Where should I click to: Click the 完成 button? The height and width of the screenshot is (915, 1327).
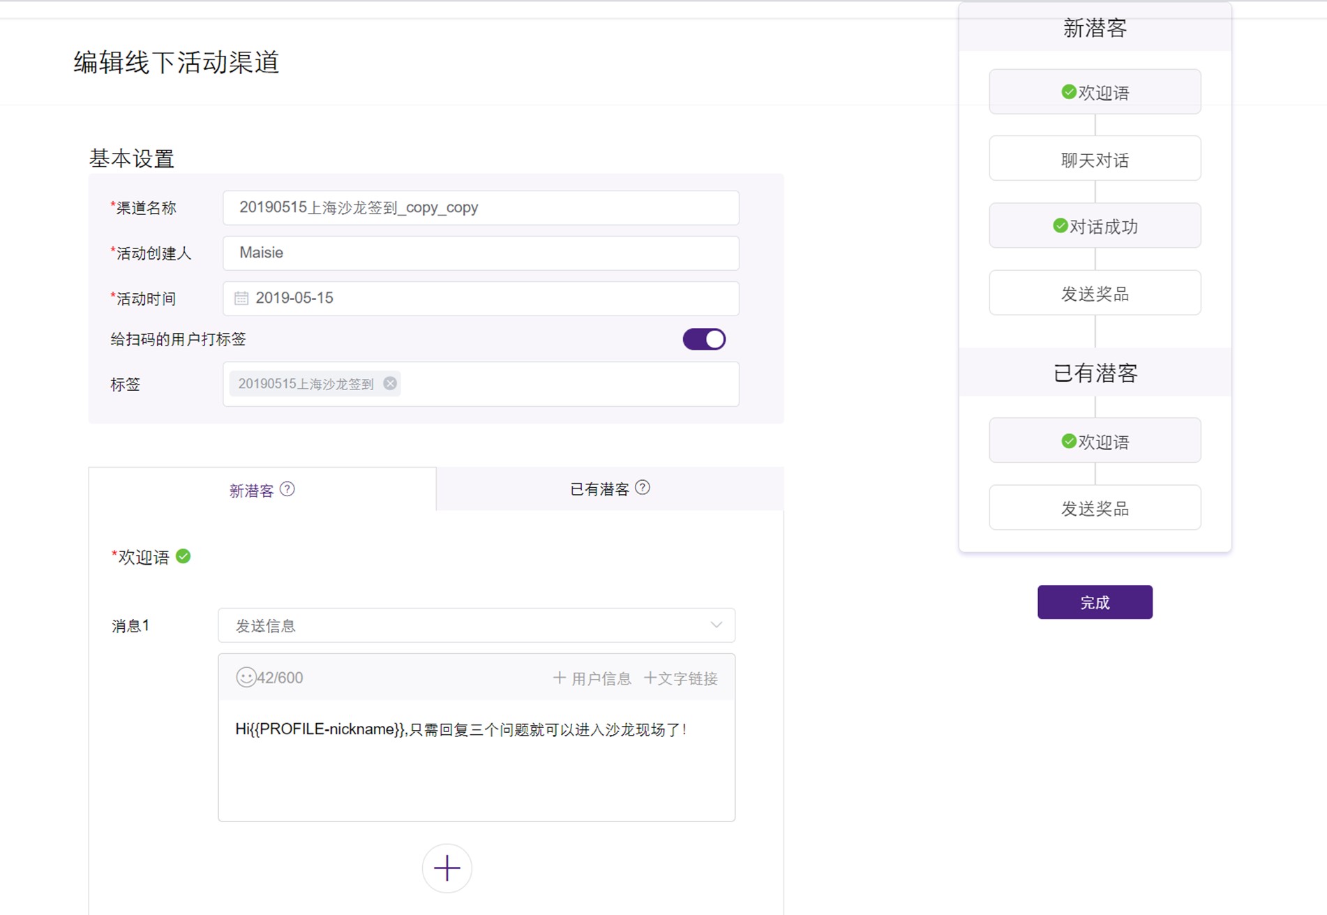coord(1095,602)
